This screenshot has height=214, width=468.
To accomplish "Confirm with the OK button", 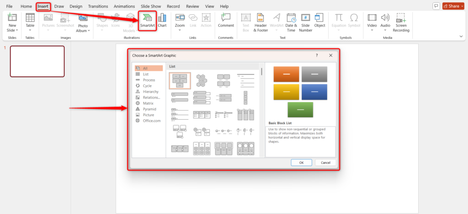I will 302,163.
